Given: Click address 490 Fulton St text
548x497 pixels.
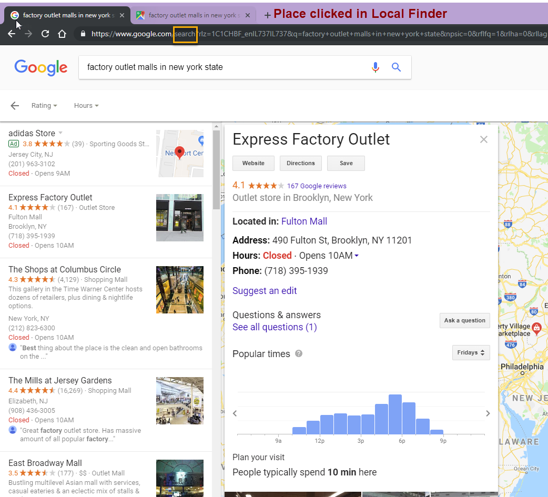Looking at the screenshot, I should click(x=342, y=240).
